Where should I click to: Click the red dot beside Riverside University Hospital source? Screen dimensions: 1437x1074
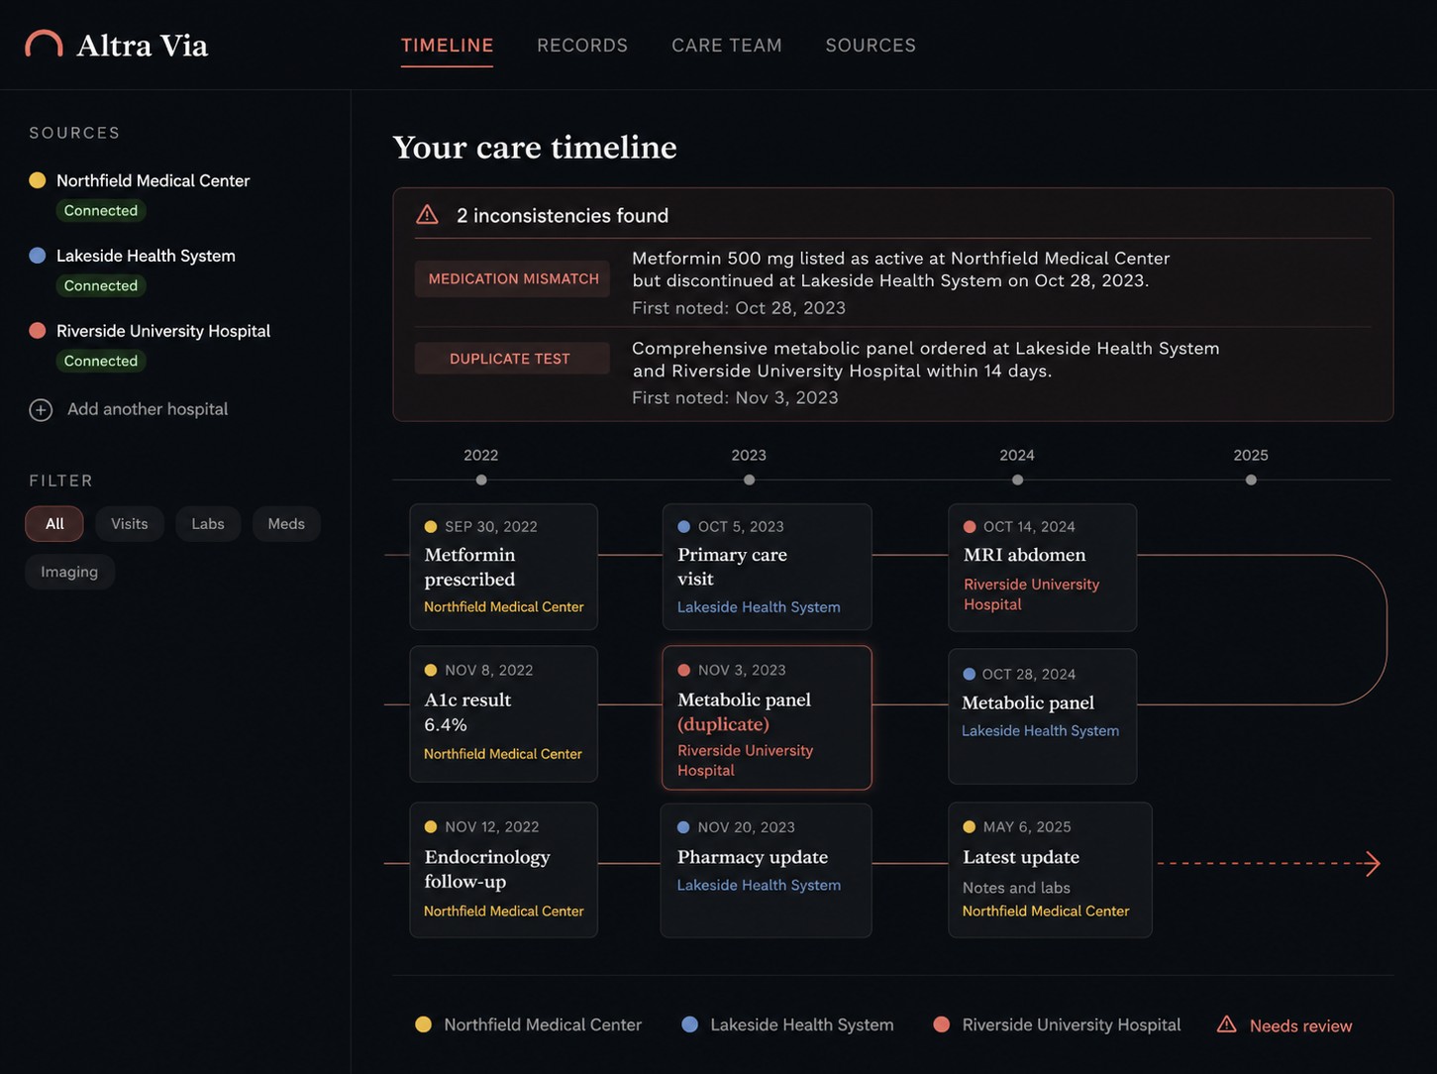point(38,331)
